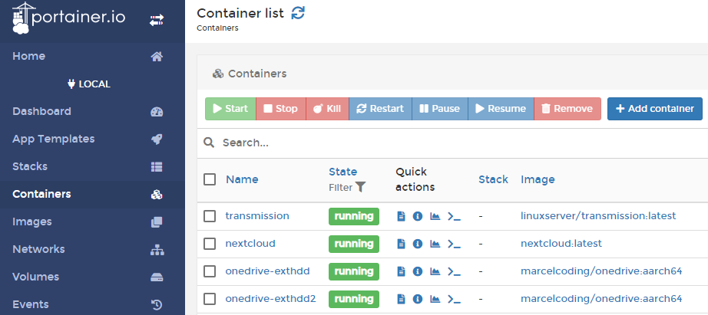Sort by Name column header
The image size is (708, 315).
click(242, 179)
